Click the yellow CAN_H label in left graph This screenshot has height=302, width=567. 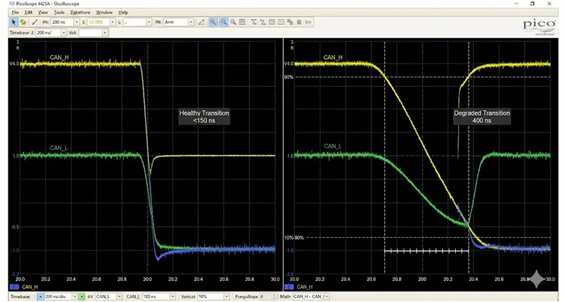tap(59, 57)
